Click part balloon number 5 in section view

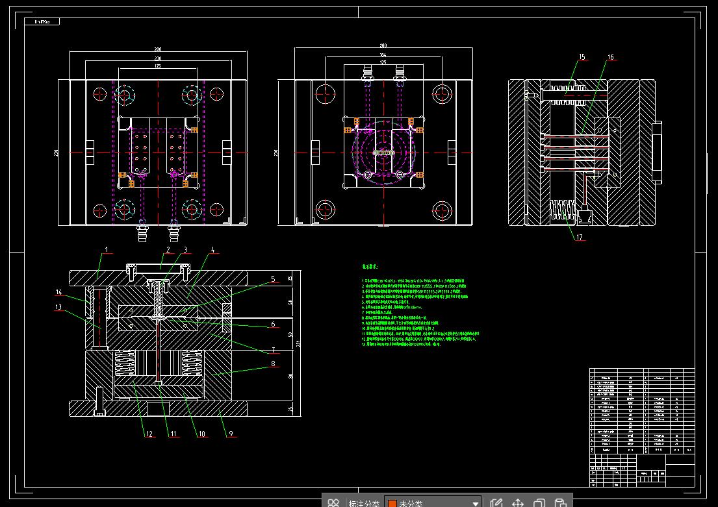(273, 278)
